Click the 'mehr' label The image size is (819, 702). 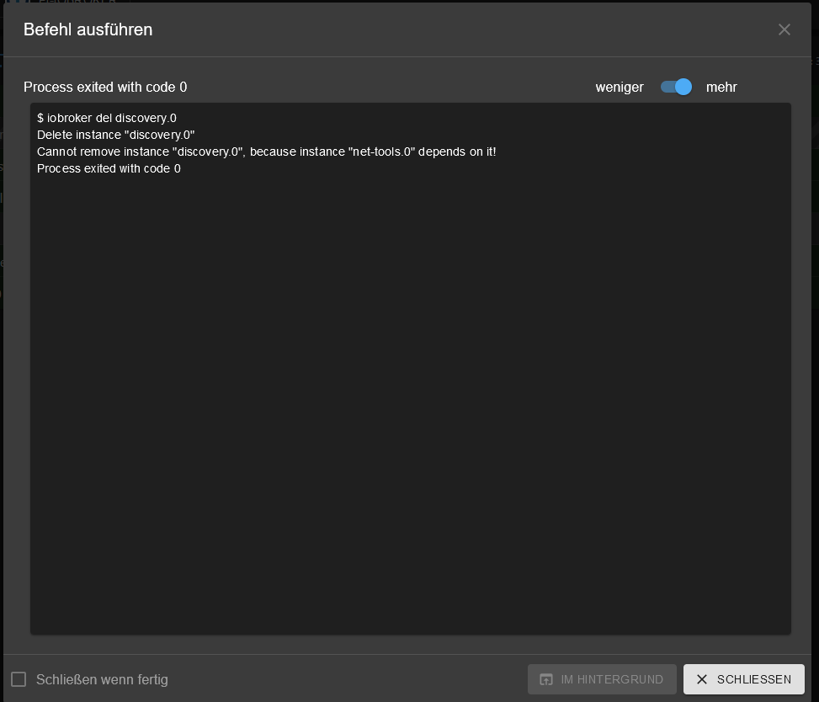click(x=721, y=88)
